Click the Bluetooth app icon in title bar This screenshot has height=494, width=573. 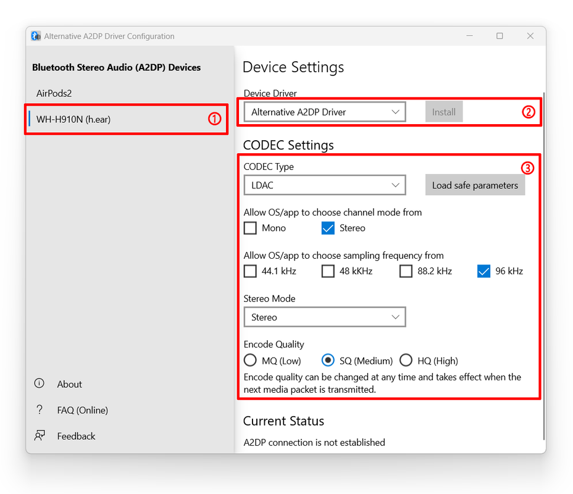(36, 36)
